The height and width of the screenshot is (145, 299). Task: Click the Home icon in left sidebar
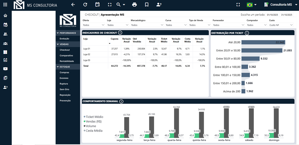click(x=5, y=15)
